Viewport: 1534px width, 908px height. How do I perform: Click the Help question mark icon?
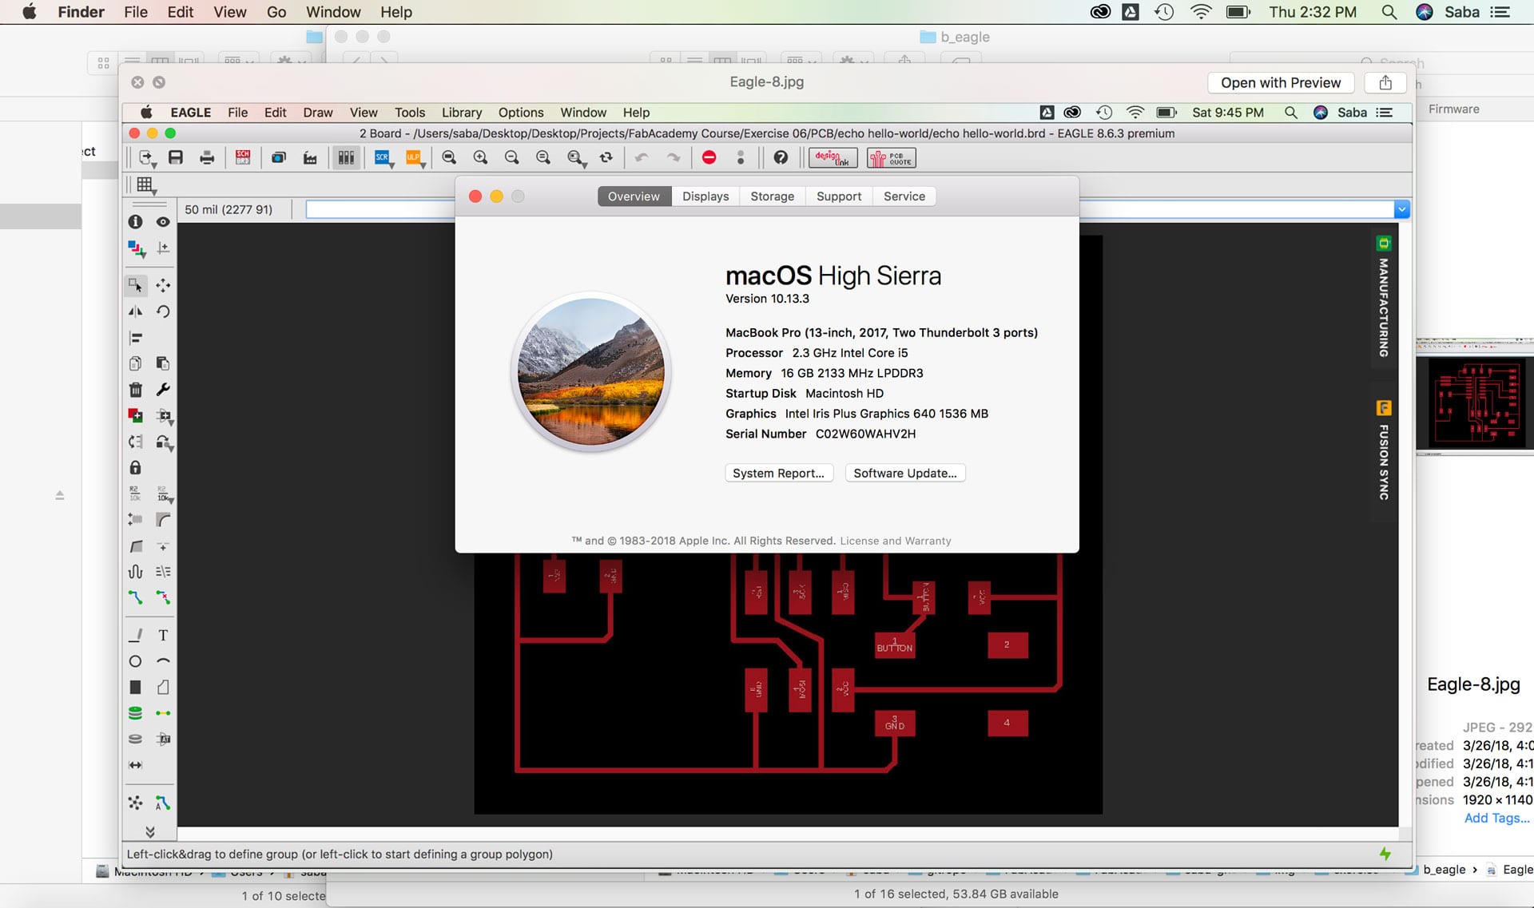[781, 157]
